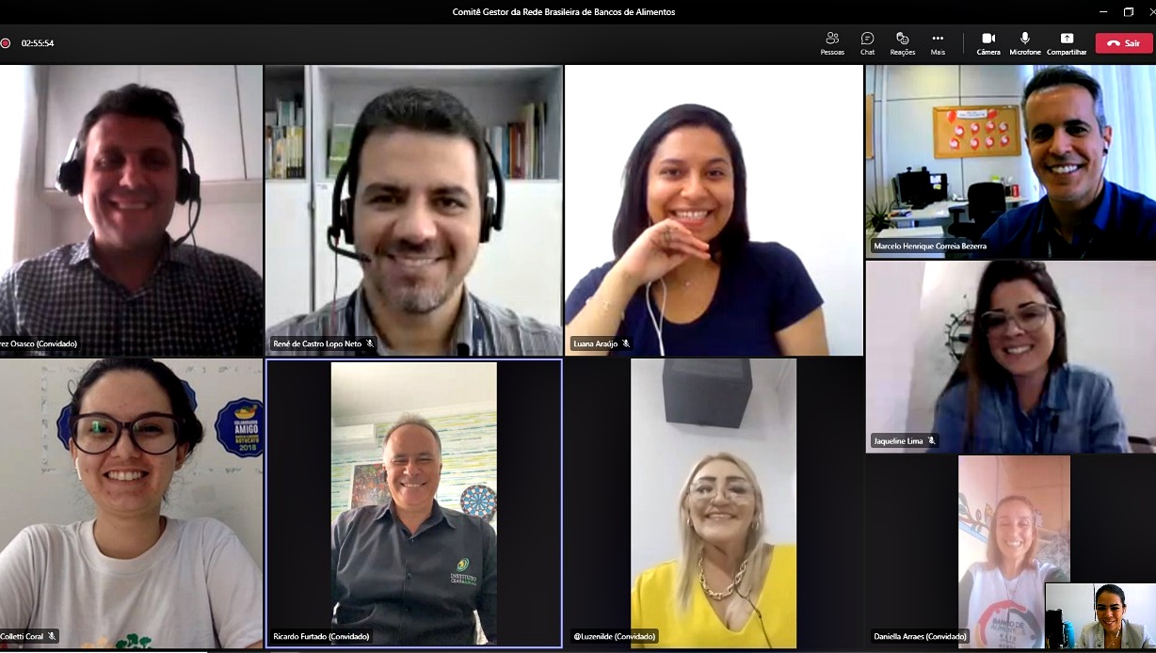
Task: Toggle the Câmera on or off
Action: tap(988, 43)
